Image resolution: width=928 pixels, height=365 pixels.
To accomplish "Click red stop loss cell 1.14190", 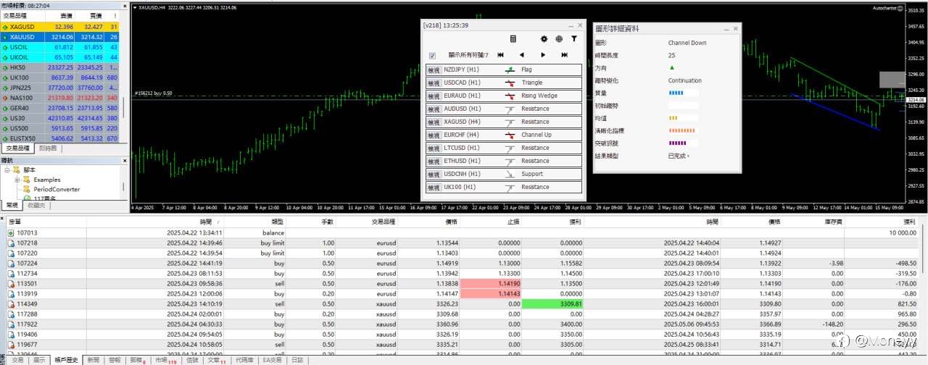I will tap(492, 284).
